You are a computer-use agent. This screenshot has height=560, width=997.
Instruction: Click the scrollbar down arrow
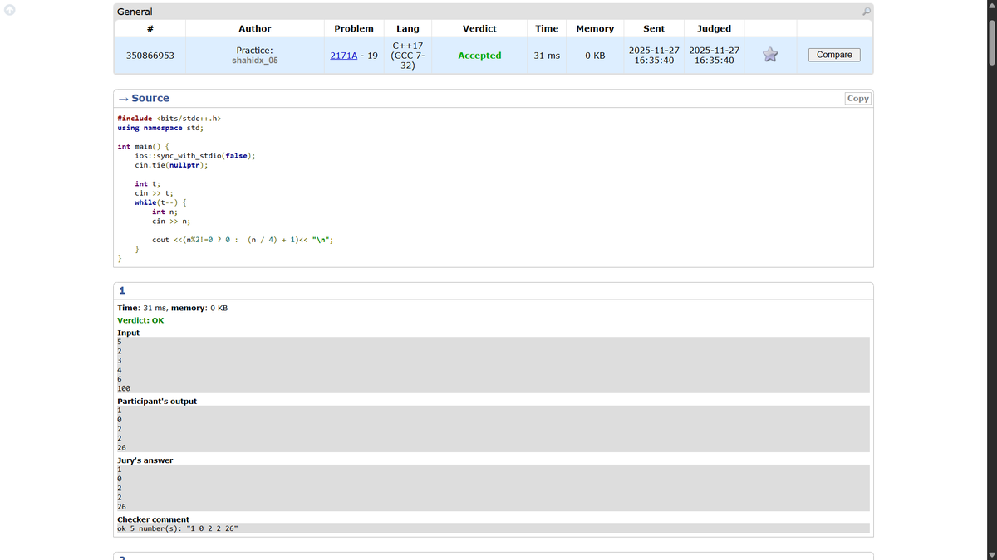click(x=991, y=553)
